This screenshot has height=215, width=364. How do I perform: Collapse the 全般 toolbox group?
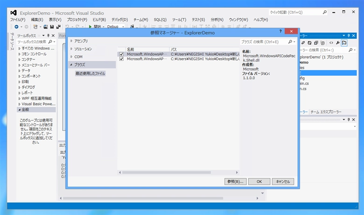coord(20,109)
